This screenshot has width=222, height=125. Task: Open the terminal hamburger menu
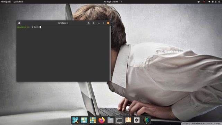click(93, 23)
